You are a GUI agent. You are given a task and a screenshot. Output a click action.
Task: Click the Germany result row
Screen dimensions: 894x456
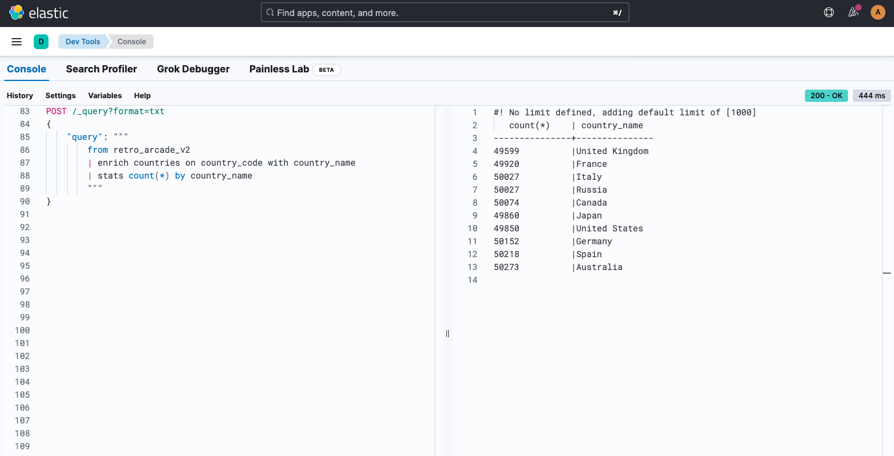553,241
